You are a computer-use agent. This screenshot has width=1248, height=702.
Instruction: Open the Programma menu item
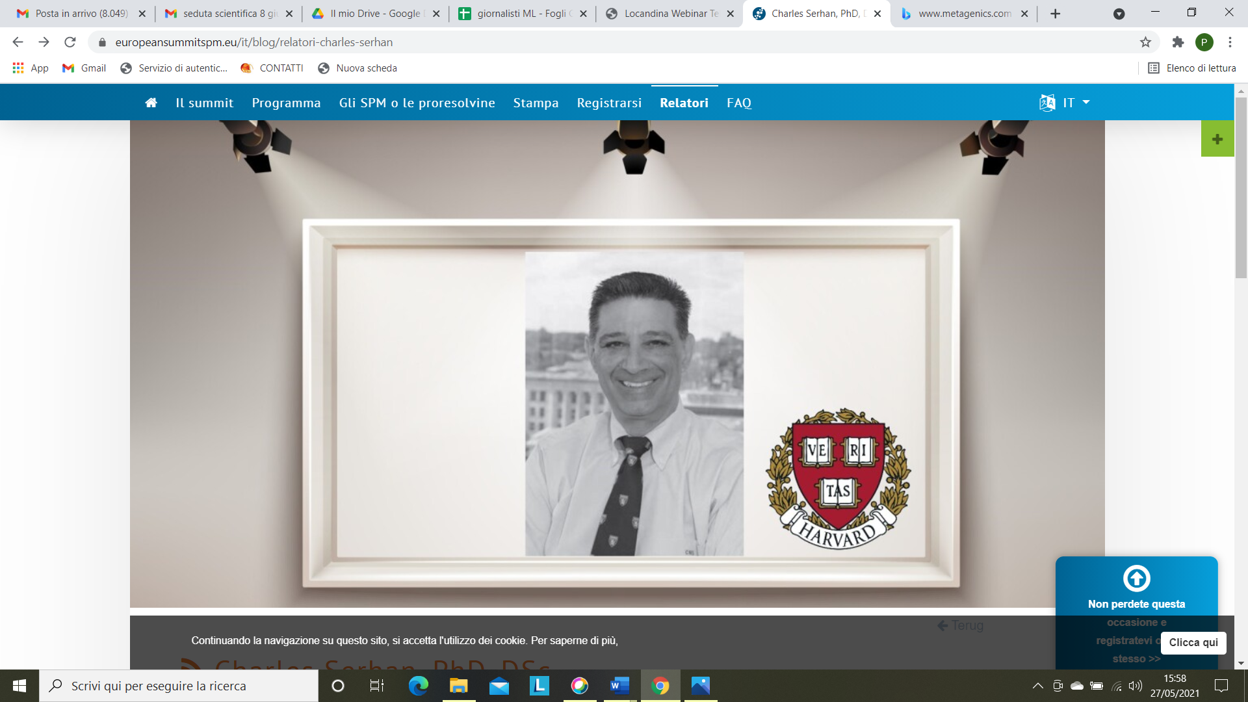[286, 103]
